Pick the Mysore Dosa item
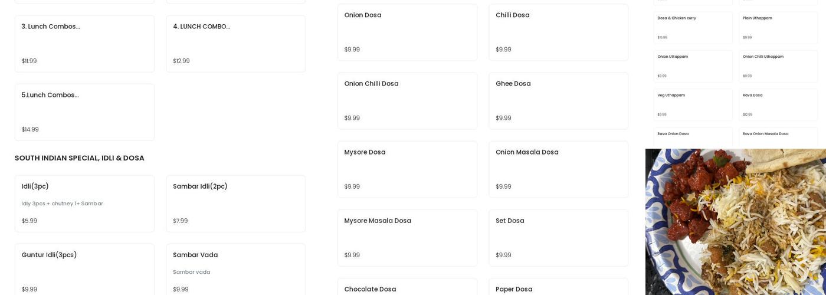The height and width of the screenshot is (295, 826). 407,169
